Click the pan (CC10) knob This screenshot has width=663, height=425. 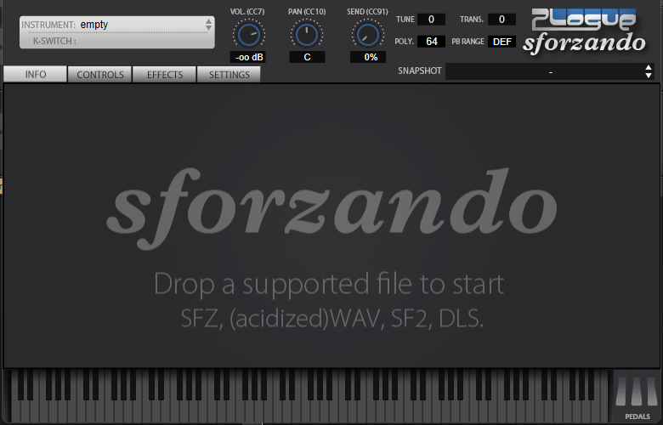[306, 34]
